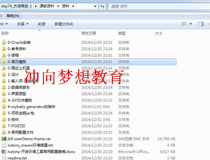
Task: Click the Microsoft Office... type cell
Action: click(134, 152)
